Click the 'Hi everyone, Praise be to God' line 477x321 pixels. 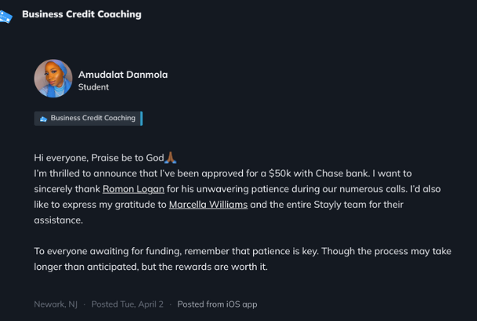[x=98, y=158]
